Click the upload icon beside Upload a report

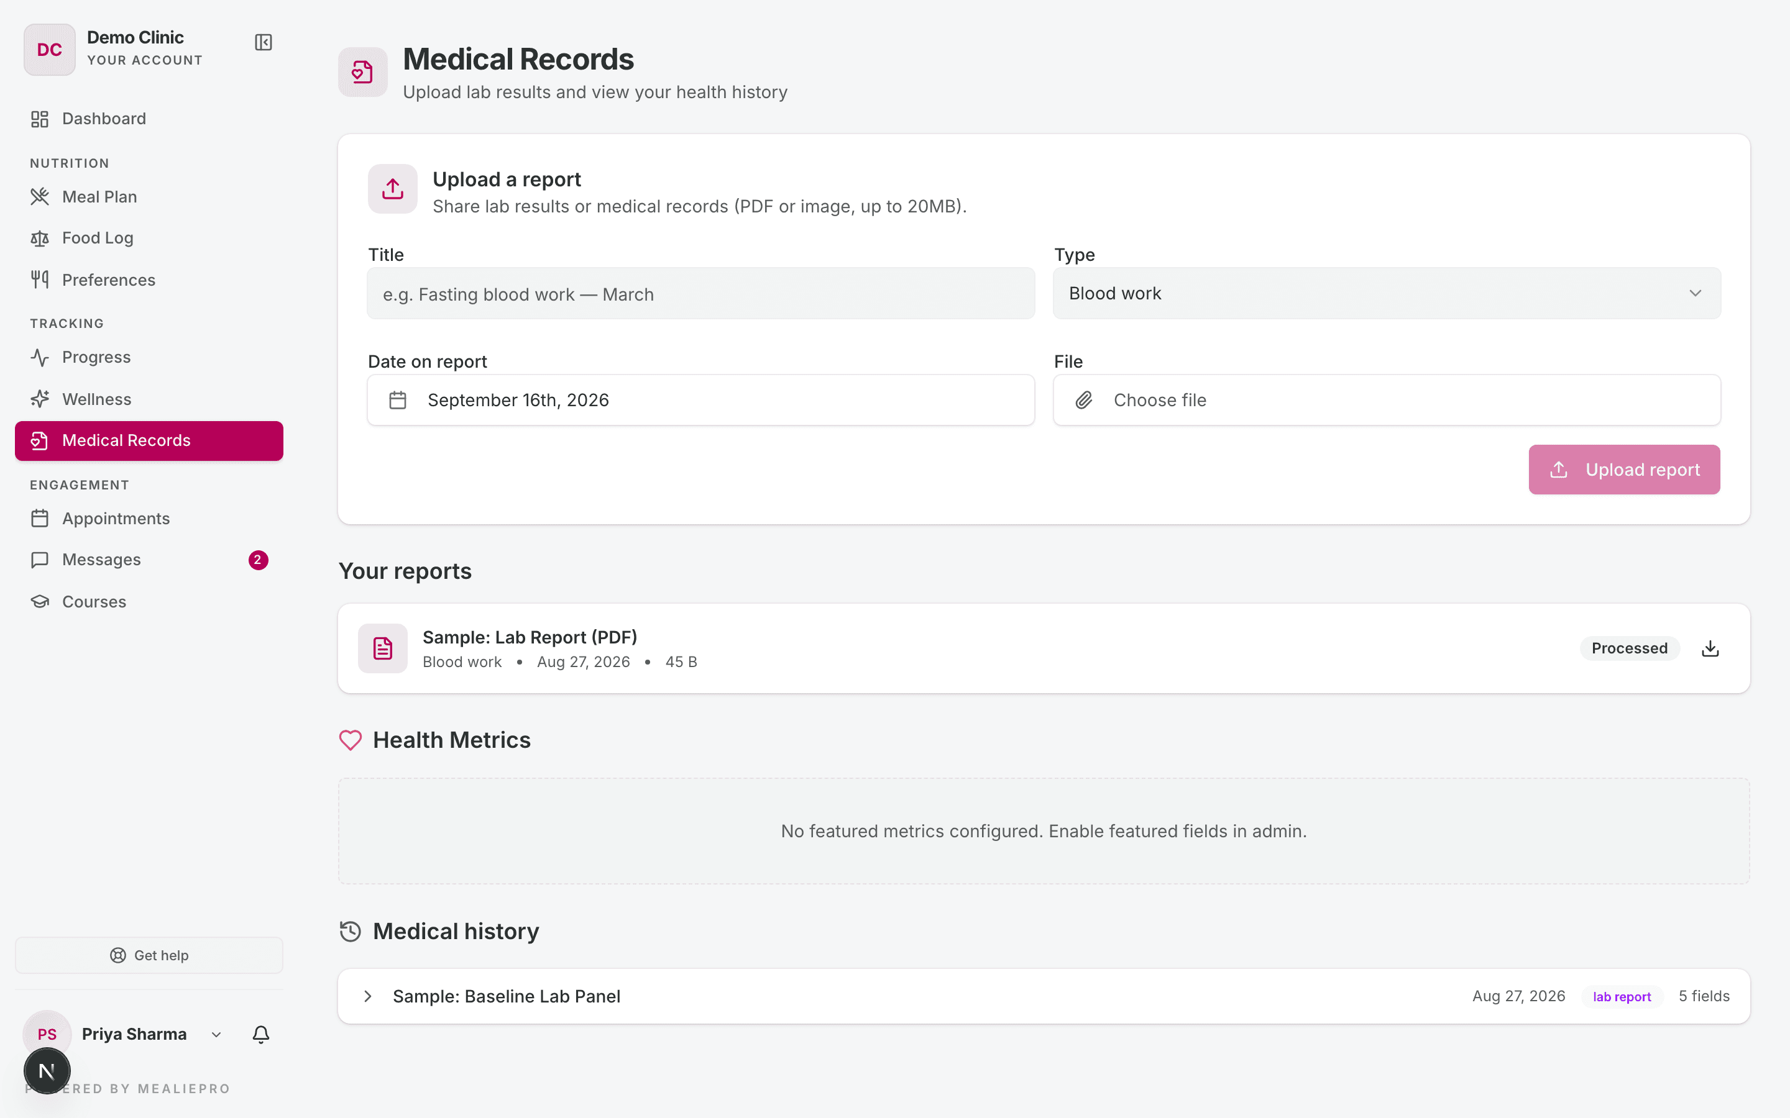[x=393, y=189]
